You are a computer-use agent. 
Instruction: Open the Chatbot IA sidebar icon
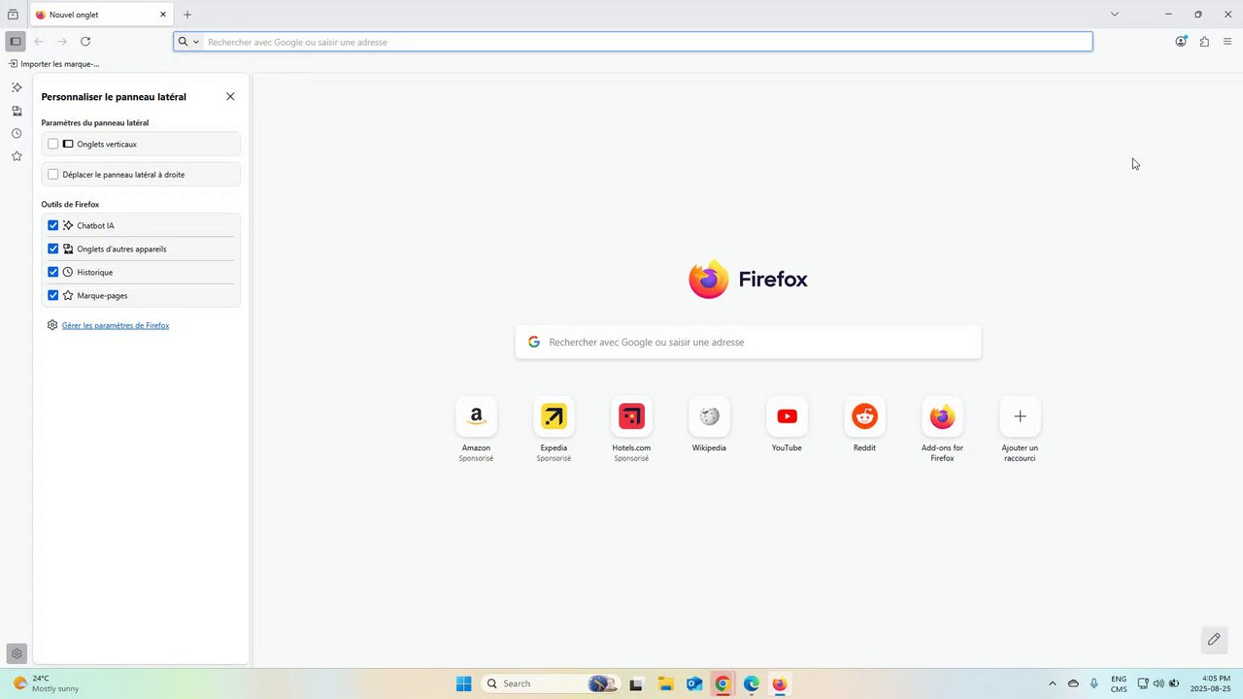tap(17, 87)
